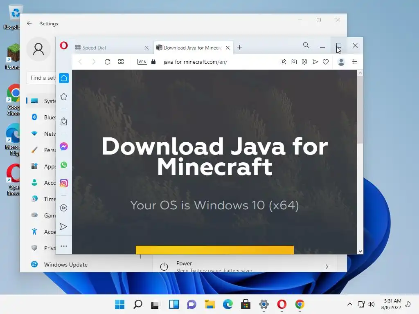
Task: Expand the Power settings chevron
Action: pos(327,267)
